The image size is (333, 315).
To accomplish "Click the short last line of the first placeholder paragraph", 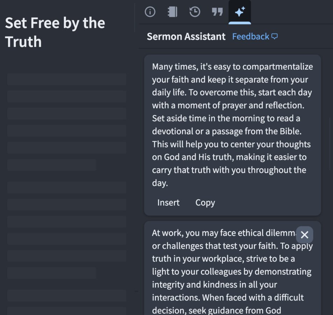I will (52, 165).
